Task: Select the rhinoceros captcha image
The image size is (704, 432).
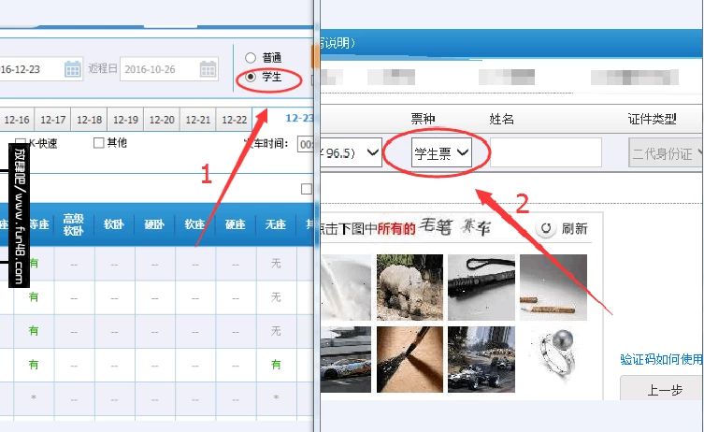Action: 409,287
